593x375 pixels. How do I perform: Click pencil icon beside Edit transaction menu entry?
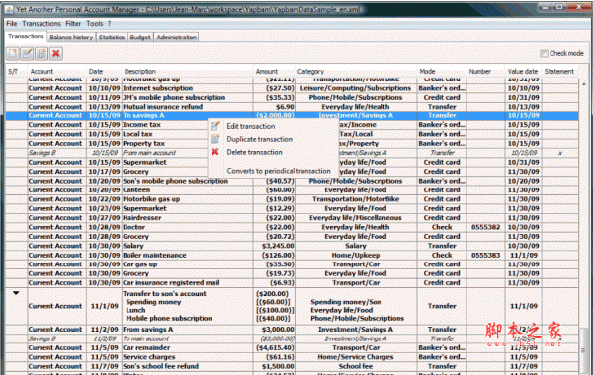click(x=215, y=126)
